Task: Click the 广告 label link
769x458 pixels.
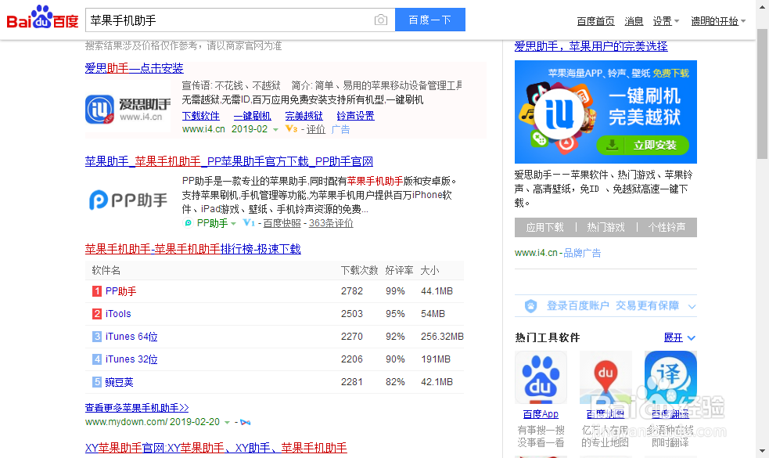Action: tap(340, 129)
